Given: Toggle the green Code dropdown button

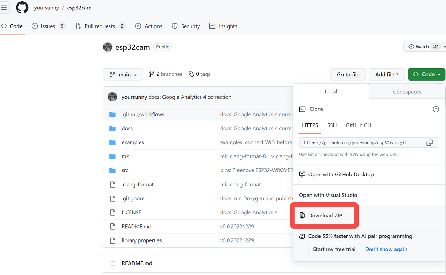Looking at the screenshot, I should [x=426, y=75].
